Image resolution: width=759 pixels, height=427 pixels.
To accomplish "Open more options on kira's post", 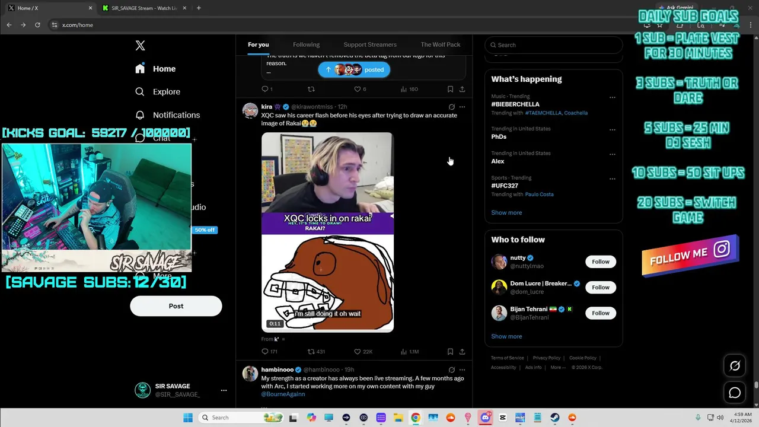I will pos(462,107).
